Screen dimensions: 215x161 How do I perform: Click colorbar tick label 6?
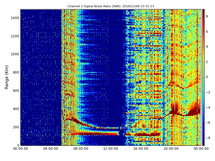(x=207, y=32)
